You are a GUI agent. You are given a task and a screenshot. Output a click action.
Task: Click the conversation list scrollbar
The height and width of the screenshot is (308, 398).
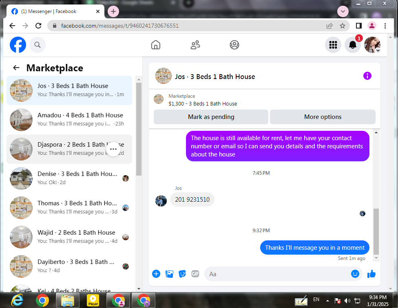pyautogui.click(x=139, y=129)
